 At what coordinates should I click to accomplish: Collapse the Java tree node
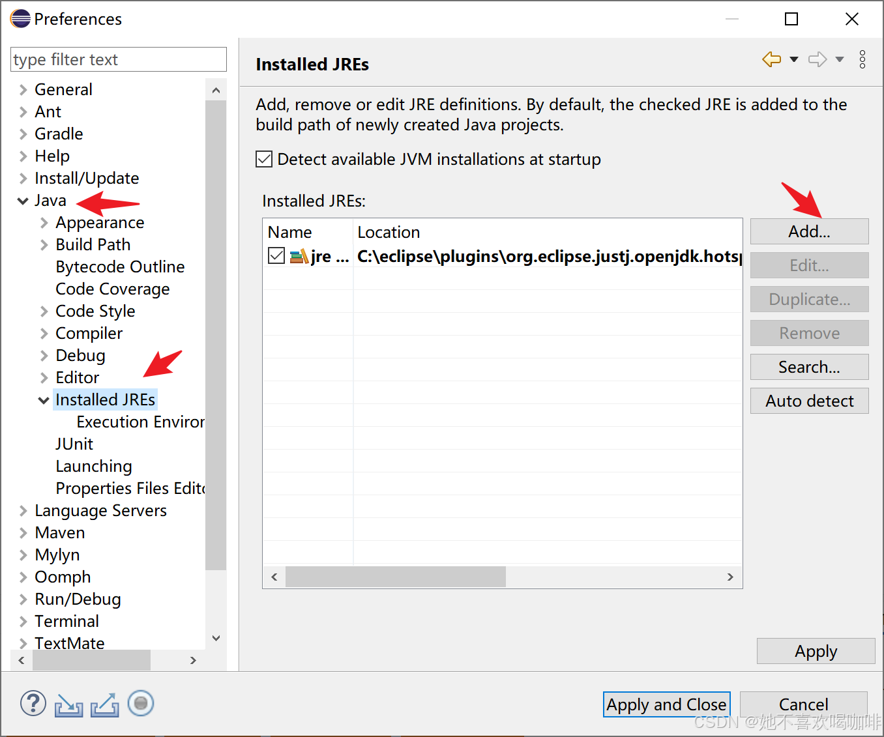[23, 201]
